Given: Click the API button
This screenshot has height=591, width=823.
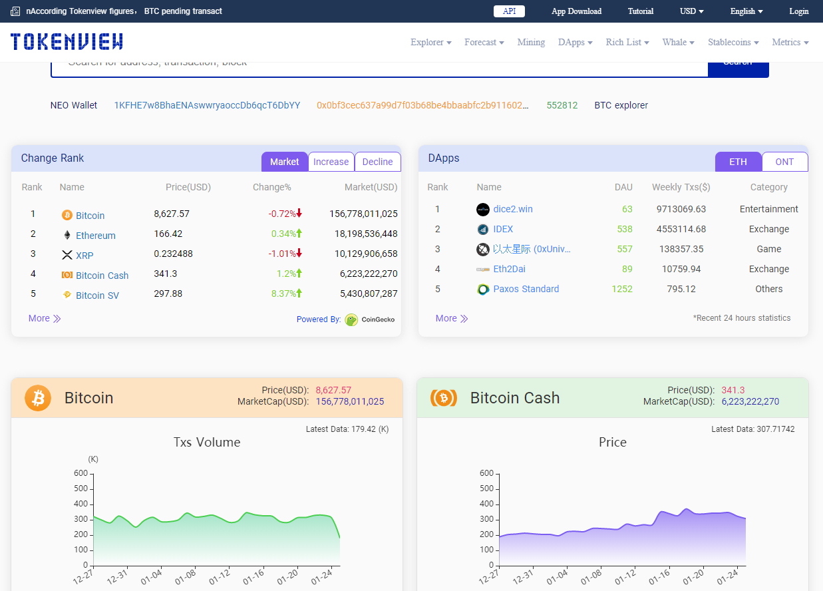Looking at the screenshot, I should click(509, 11).
